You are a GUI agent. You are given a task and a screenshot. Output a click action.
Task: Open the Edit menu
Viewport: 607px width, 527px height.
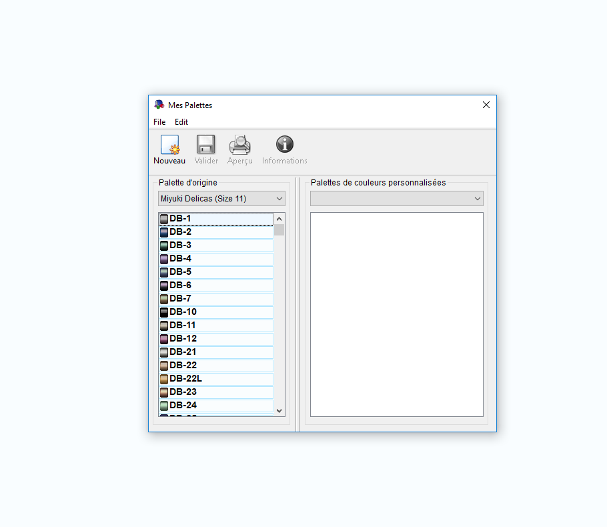(x=181, y=121)
